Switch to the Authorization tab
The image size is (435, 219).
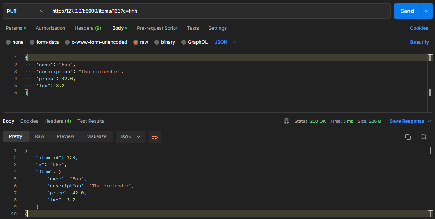pos(50,28)
